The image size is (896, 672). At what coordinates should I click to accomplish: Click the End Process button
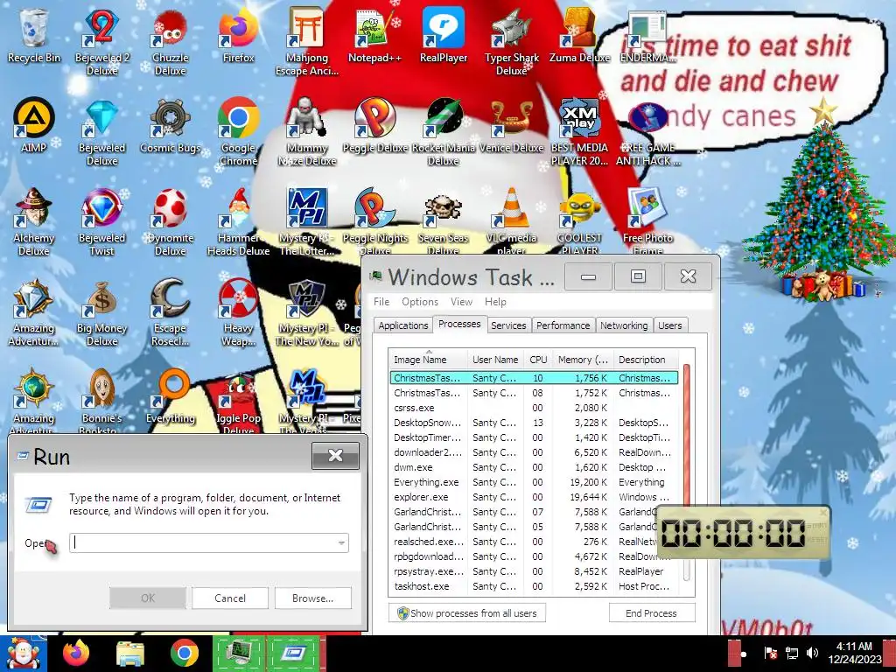(x=651, y=613)
